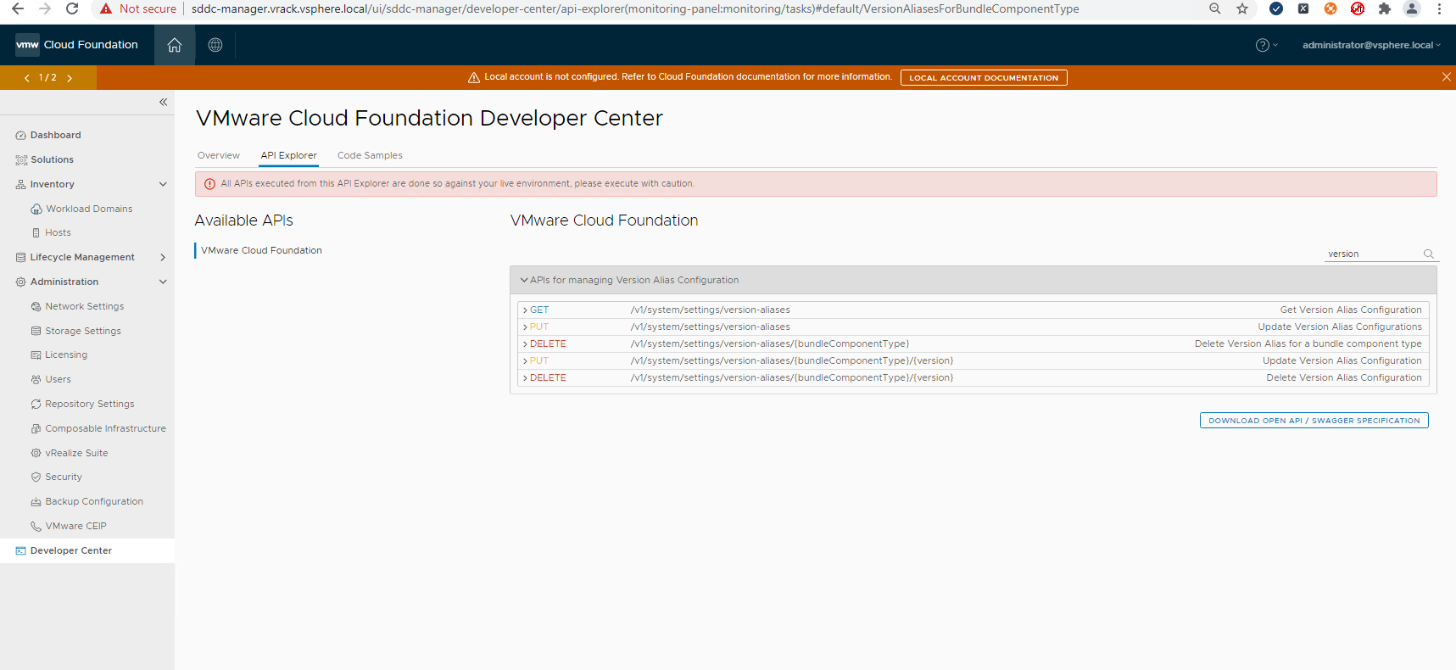
Task: Click the API search field containing 'version'
Action: [1374, 254]
